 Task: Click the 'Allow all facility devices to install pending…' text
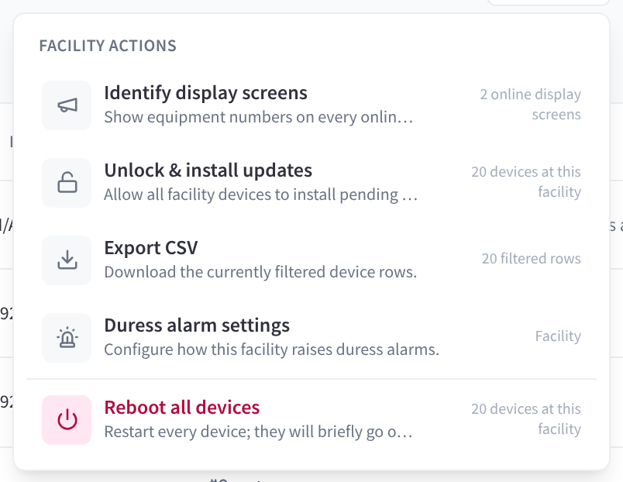260,195
